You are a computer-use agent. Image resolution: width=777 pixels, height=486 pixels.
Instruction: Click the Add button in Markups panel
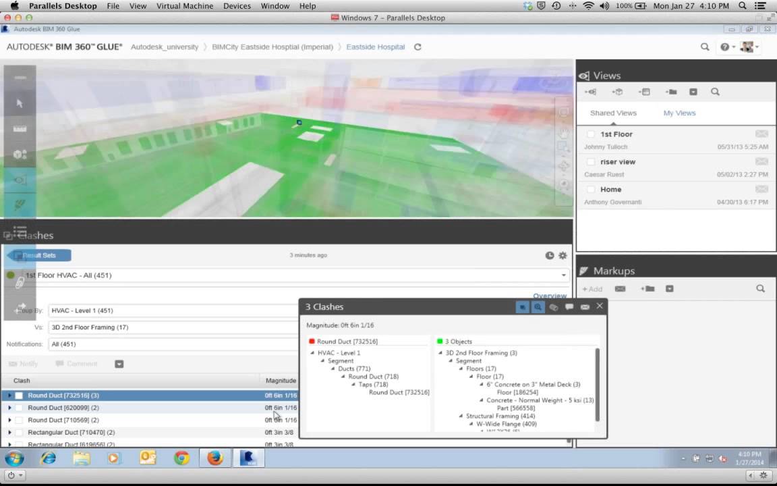592,288
